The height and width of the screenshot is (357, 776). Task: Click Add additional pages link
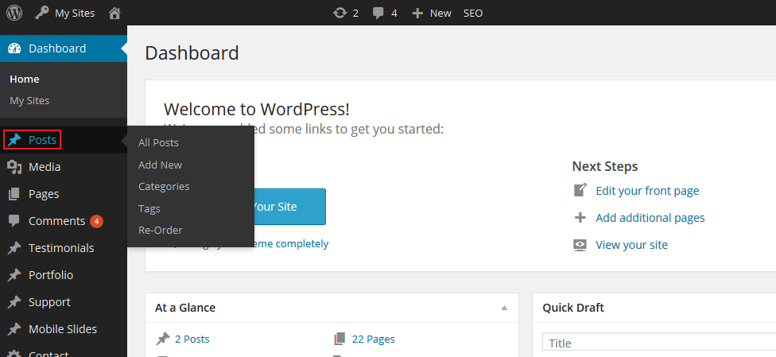[x=650, y=218]
